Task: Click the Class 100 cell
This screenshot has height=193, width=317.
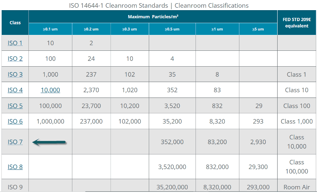Action: click(297, 106)
